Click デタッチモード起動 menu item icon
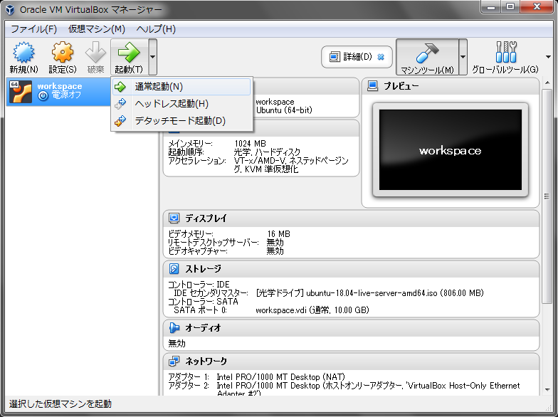The height and width of the screenshot is (417, 558). [x=120, y=121]
